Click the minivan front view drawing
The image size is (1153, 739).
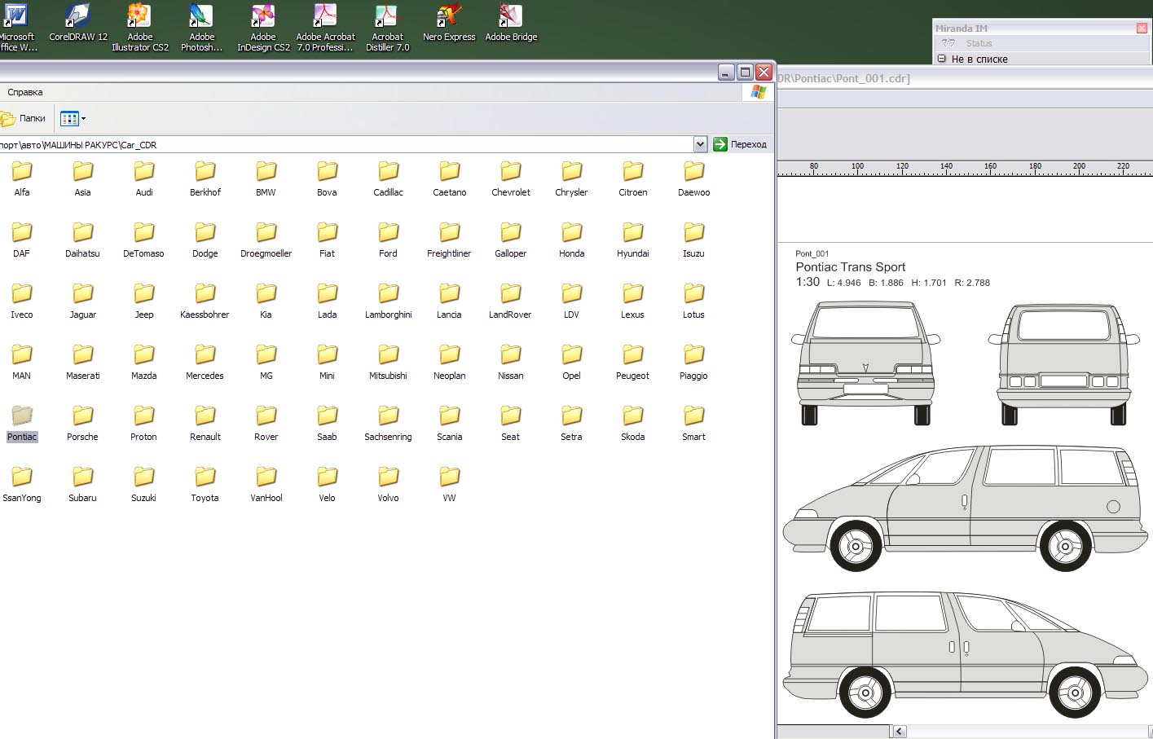[x=865, y=363]
